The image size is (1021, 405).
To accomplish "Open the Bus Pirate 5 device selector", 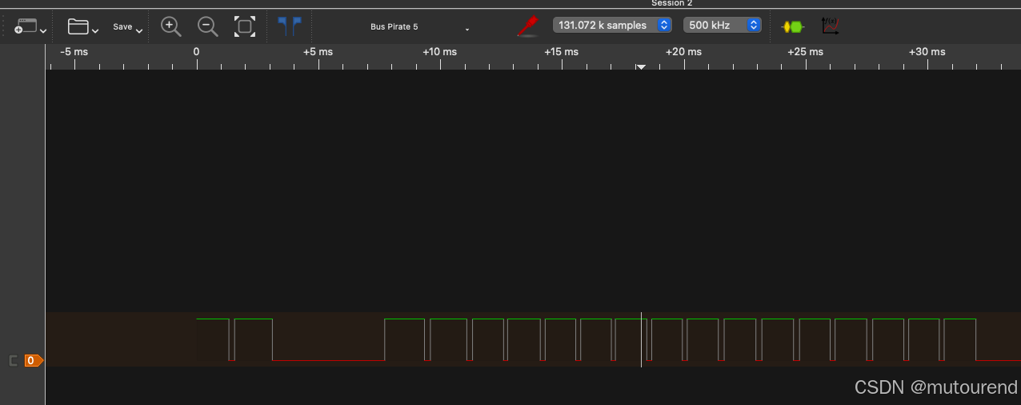I will tap(419, 27).
